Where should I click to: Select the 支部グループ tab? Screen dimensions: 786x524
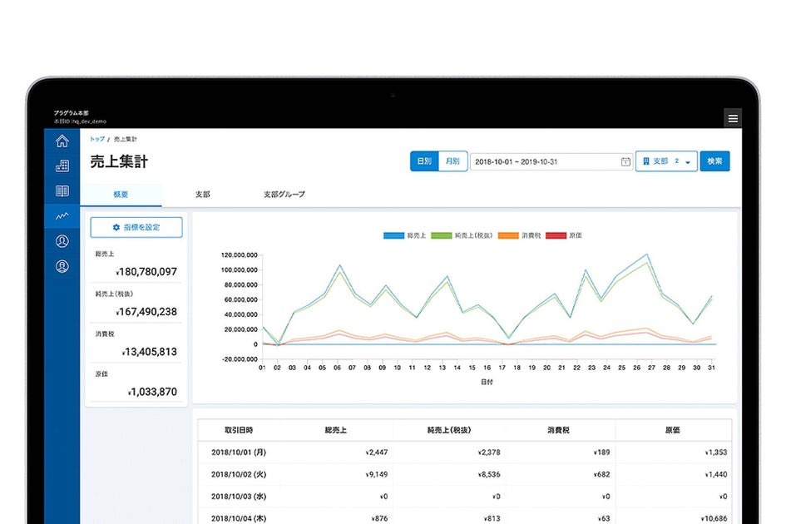[x=284, y=195]
